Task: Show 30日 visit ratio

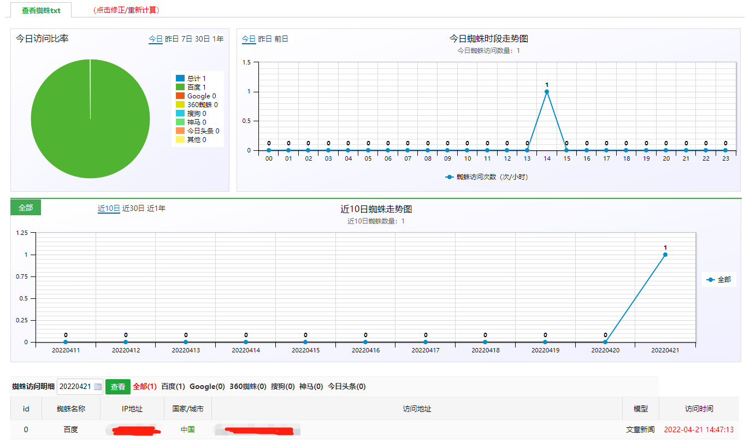Action: [202, 39]
